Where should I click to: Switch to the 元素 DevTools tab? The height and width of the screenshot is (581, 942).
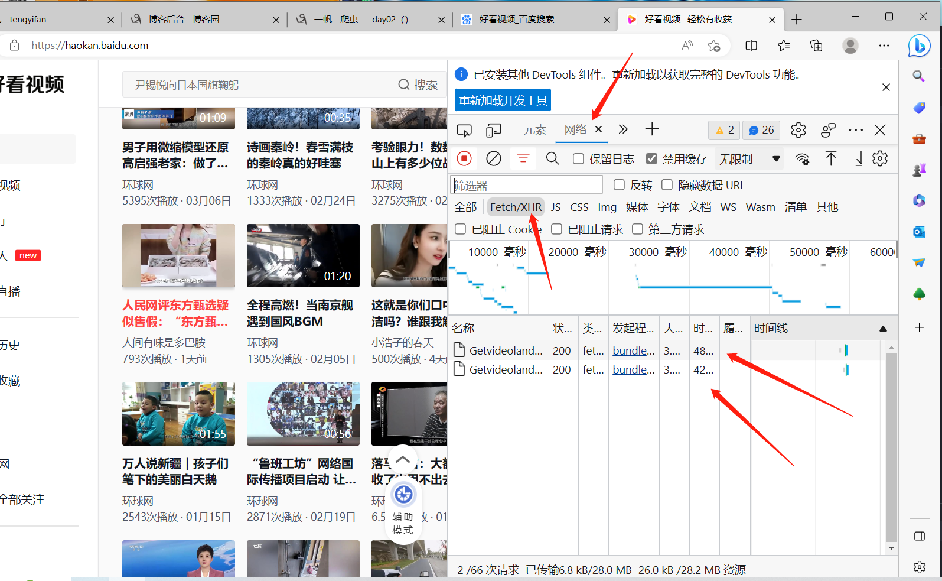pyautogui.click(x=534, y=130)
